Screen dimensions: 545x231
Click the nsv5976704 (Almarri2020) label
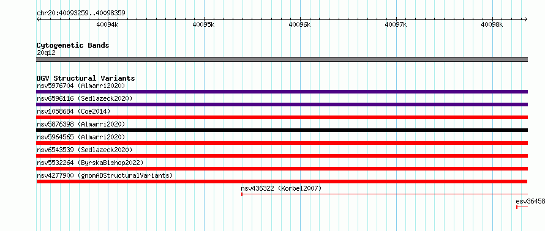coord(81,86)
